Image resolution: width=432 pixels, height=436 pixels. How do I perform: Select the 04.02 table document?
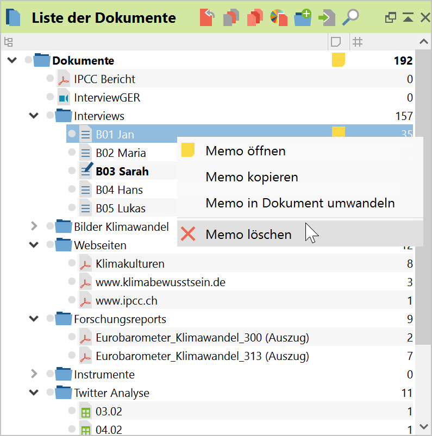(109, 430)
